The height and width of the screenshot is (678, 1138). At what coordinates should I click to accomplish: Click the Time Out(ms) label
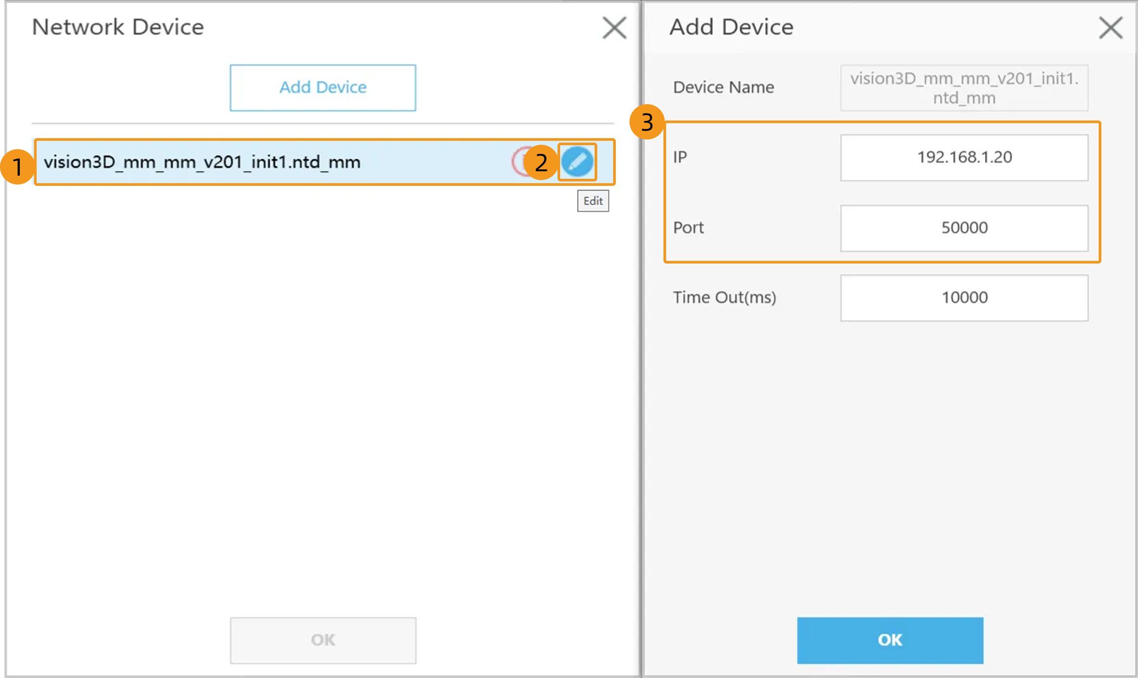724,298
